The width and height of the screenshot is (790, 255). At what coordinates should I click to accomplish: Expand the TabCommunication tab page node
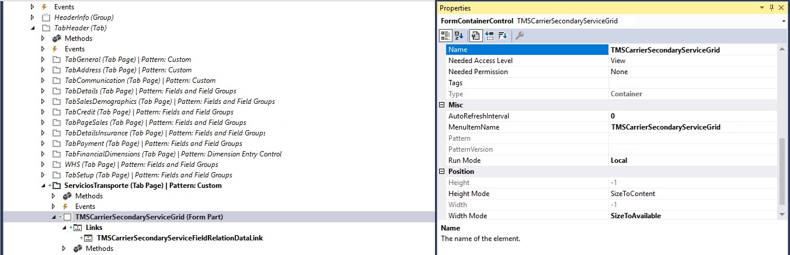click(x=43, y=81)
